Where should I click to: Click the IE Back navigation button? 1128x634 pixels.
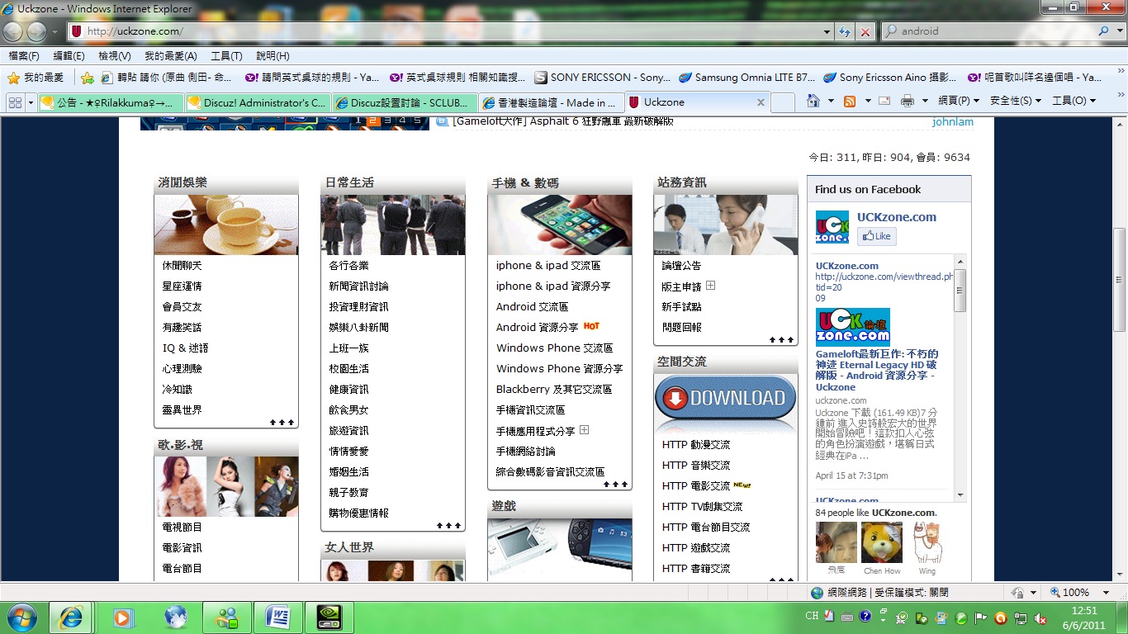click(x=12, y=32)
